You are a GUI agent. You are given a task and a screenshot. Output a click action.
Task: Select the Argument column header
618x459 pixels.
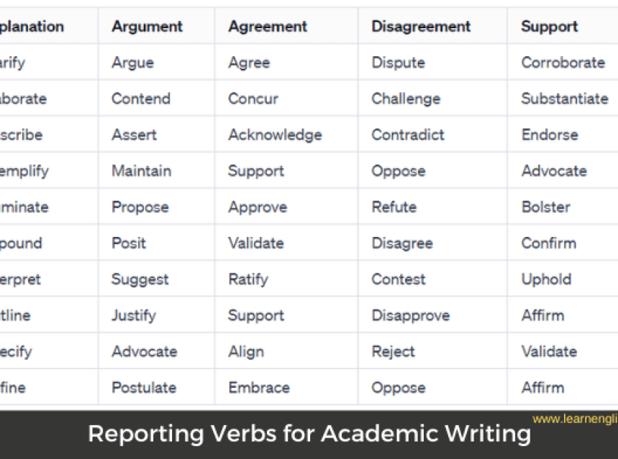(x=147, y=27)
